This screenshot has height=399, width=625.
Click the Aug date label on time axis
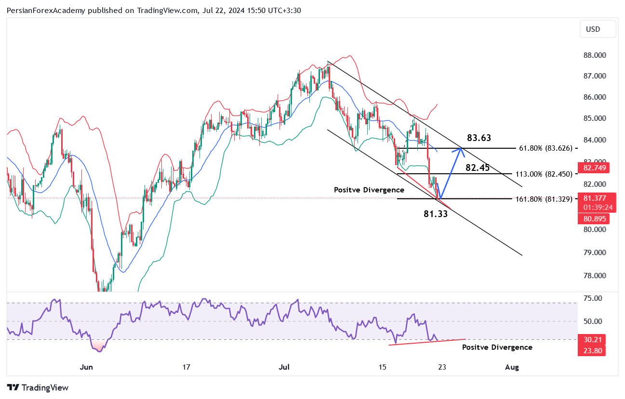tap(512, 367)
